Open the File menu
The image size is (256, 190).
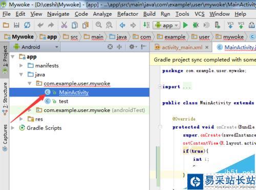pos(7,14)
